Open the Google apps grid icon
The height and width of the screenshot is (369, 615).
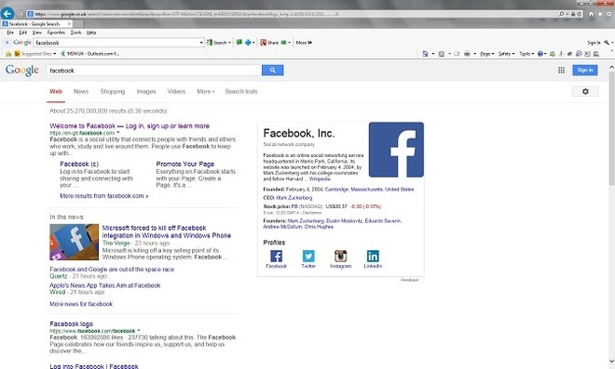click(x=561, y=70)
